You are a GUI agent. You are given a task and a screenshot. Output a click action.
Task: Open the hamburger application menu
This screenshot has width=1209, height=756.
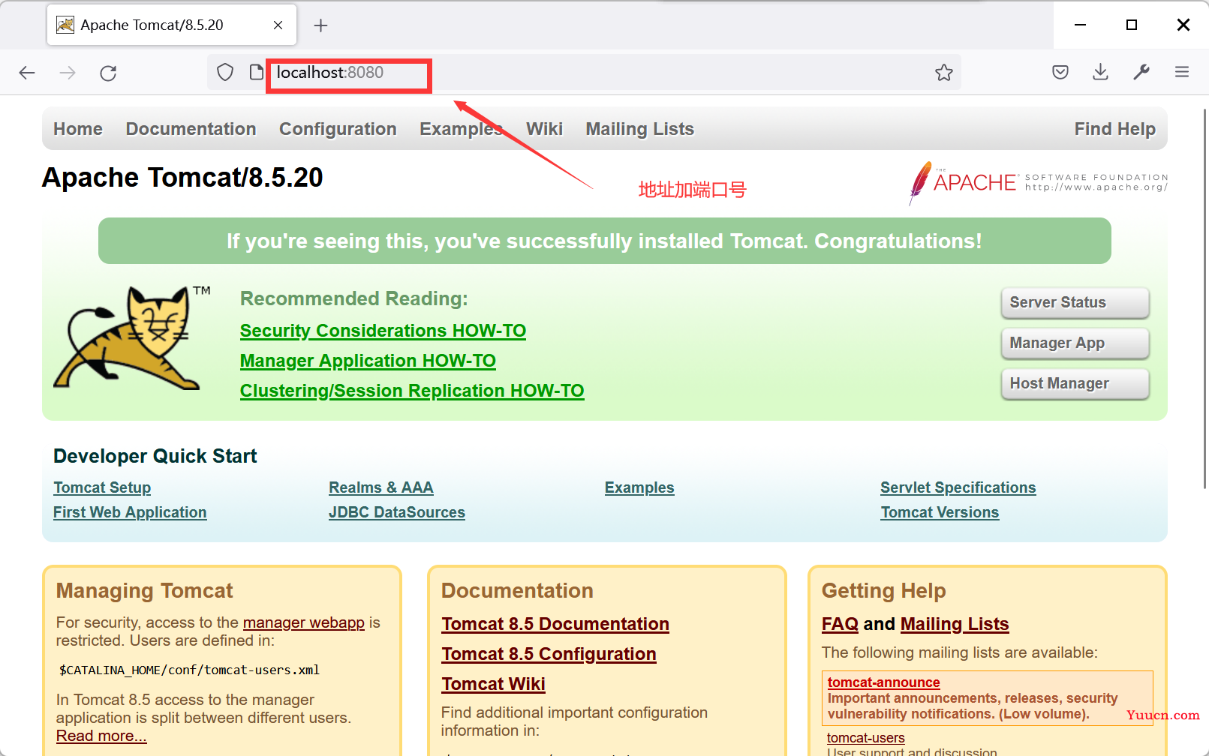tap(1182, 72)
